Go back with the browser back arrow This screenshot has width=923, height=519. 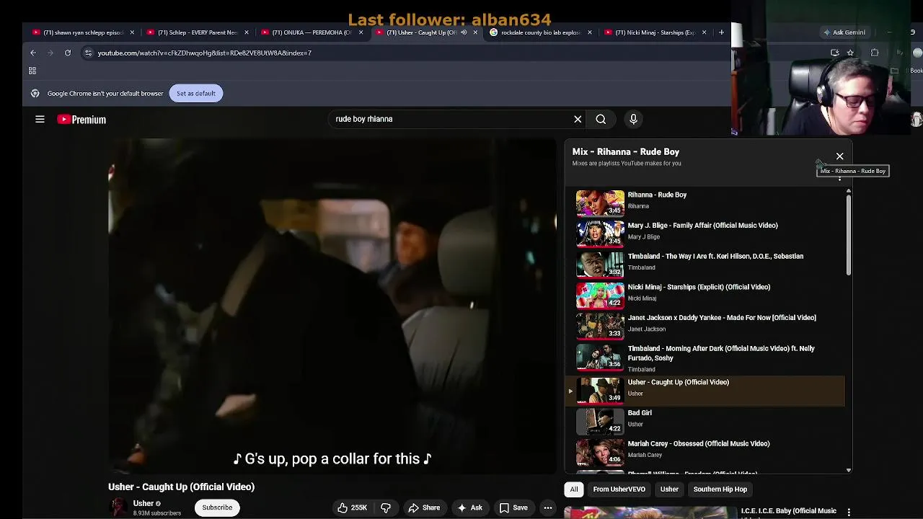[33, 53]
